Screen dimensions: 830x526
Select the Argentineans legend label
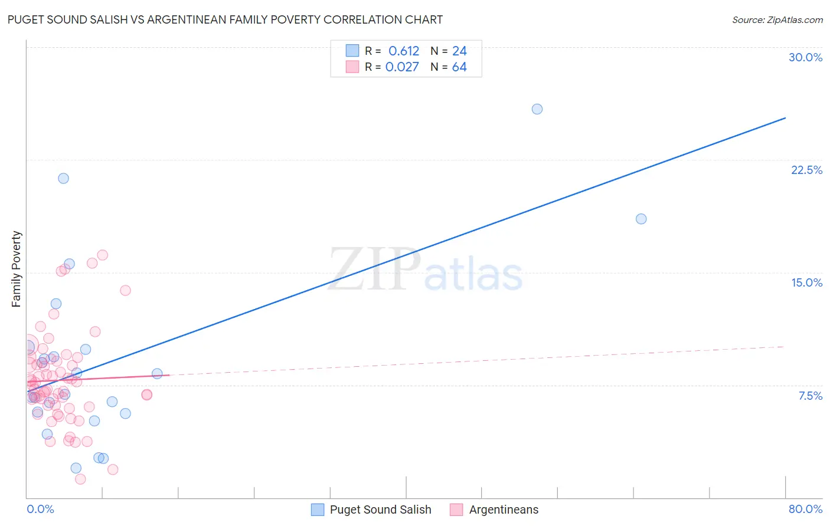coord(504,509)
